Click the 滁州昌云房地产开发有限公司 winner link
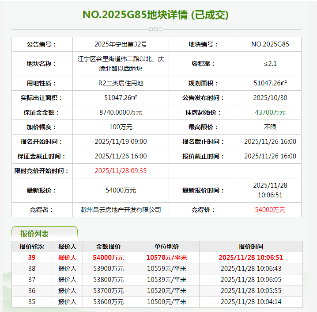Image resolution: width=317 pixels, height=312 pixels. 121,210
